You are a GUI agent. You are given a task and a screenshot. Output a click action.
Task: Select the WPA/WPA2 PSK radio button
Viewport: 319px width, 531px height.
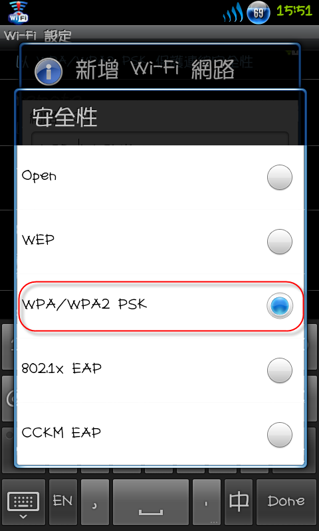tap(280, 306)
